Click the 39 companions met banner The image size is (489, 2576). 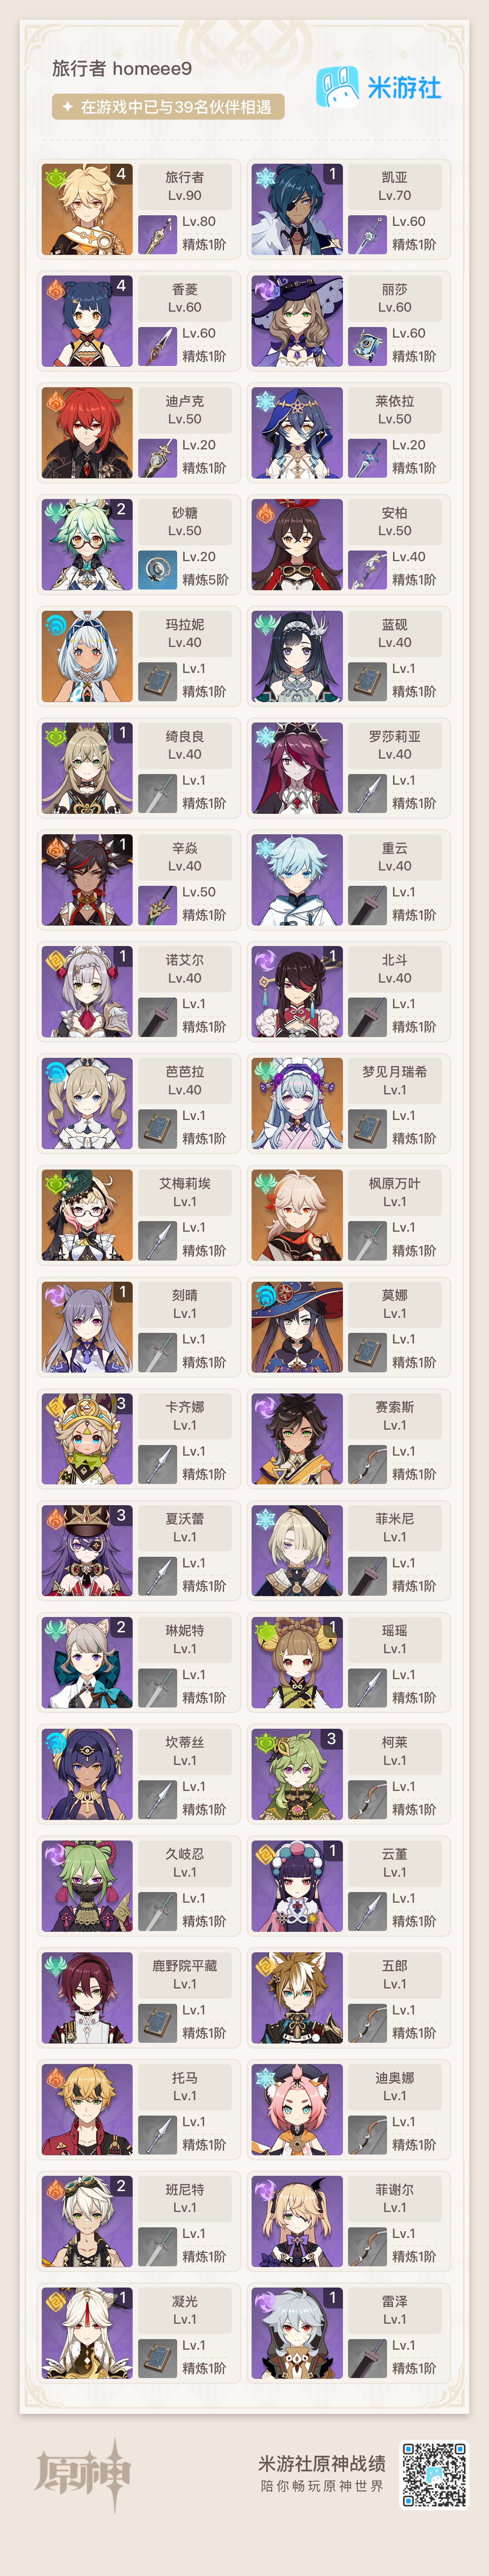point(168,107)
